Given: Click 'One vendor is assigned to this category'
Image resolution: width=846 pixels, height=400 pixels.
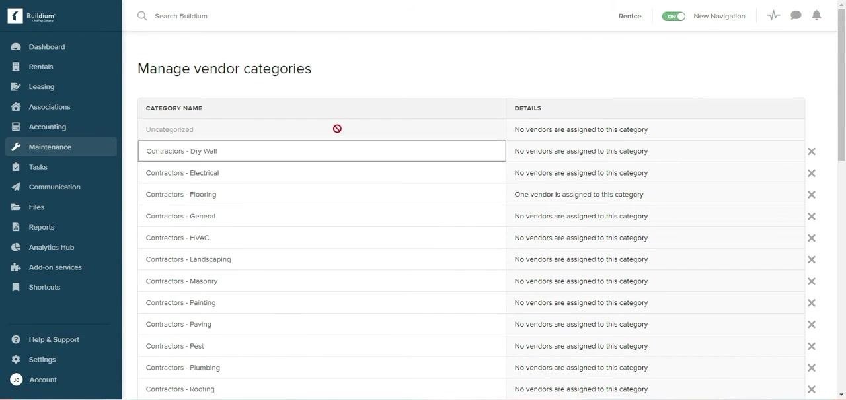Looking at the screenshot, I should (579, 195).
